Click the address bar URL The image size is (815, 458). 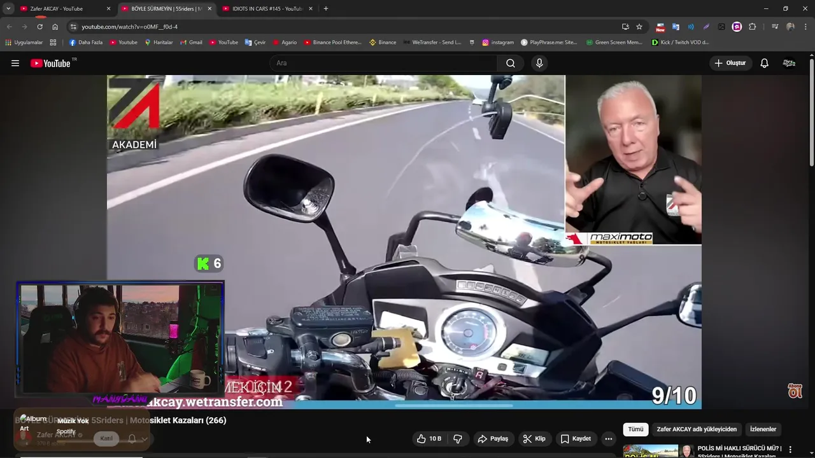pyautogui.click(x=130, y=27)
